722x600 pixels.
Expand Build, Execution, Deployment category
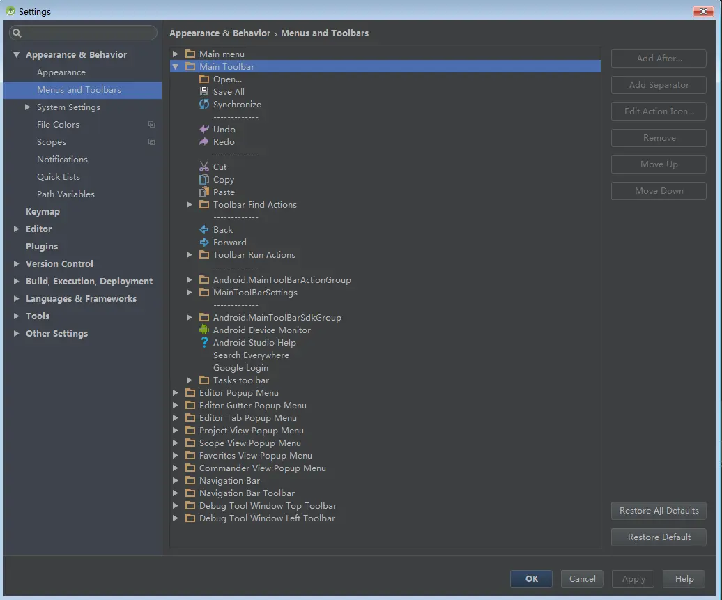point(17,281)
